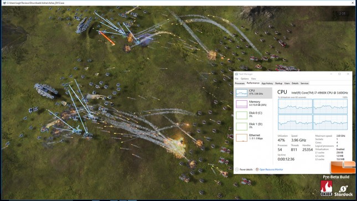Viewport: 357px width, 201px height.
Task: Close the Ashes game window
Action: [x=353, y=3]
